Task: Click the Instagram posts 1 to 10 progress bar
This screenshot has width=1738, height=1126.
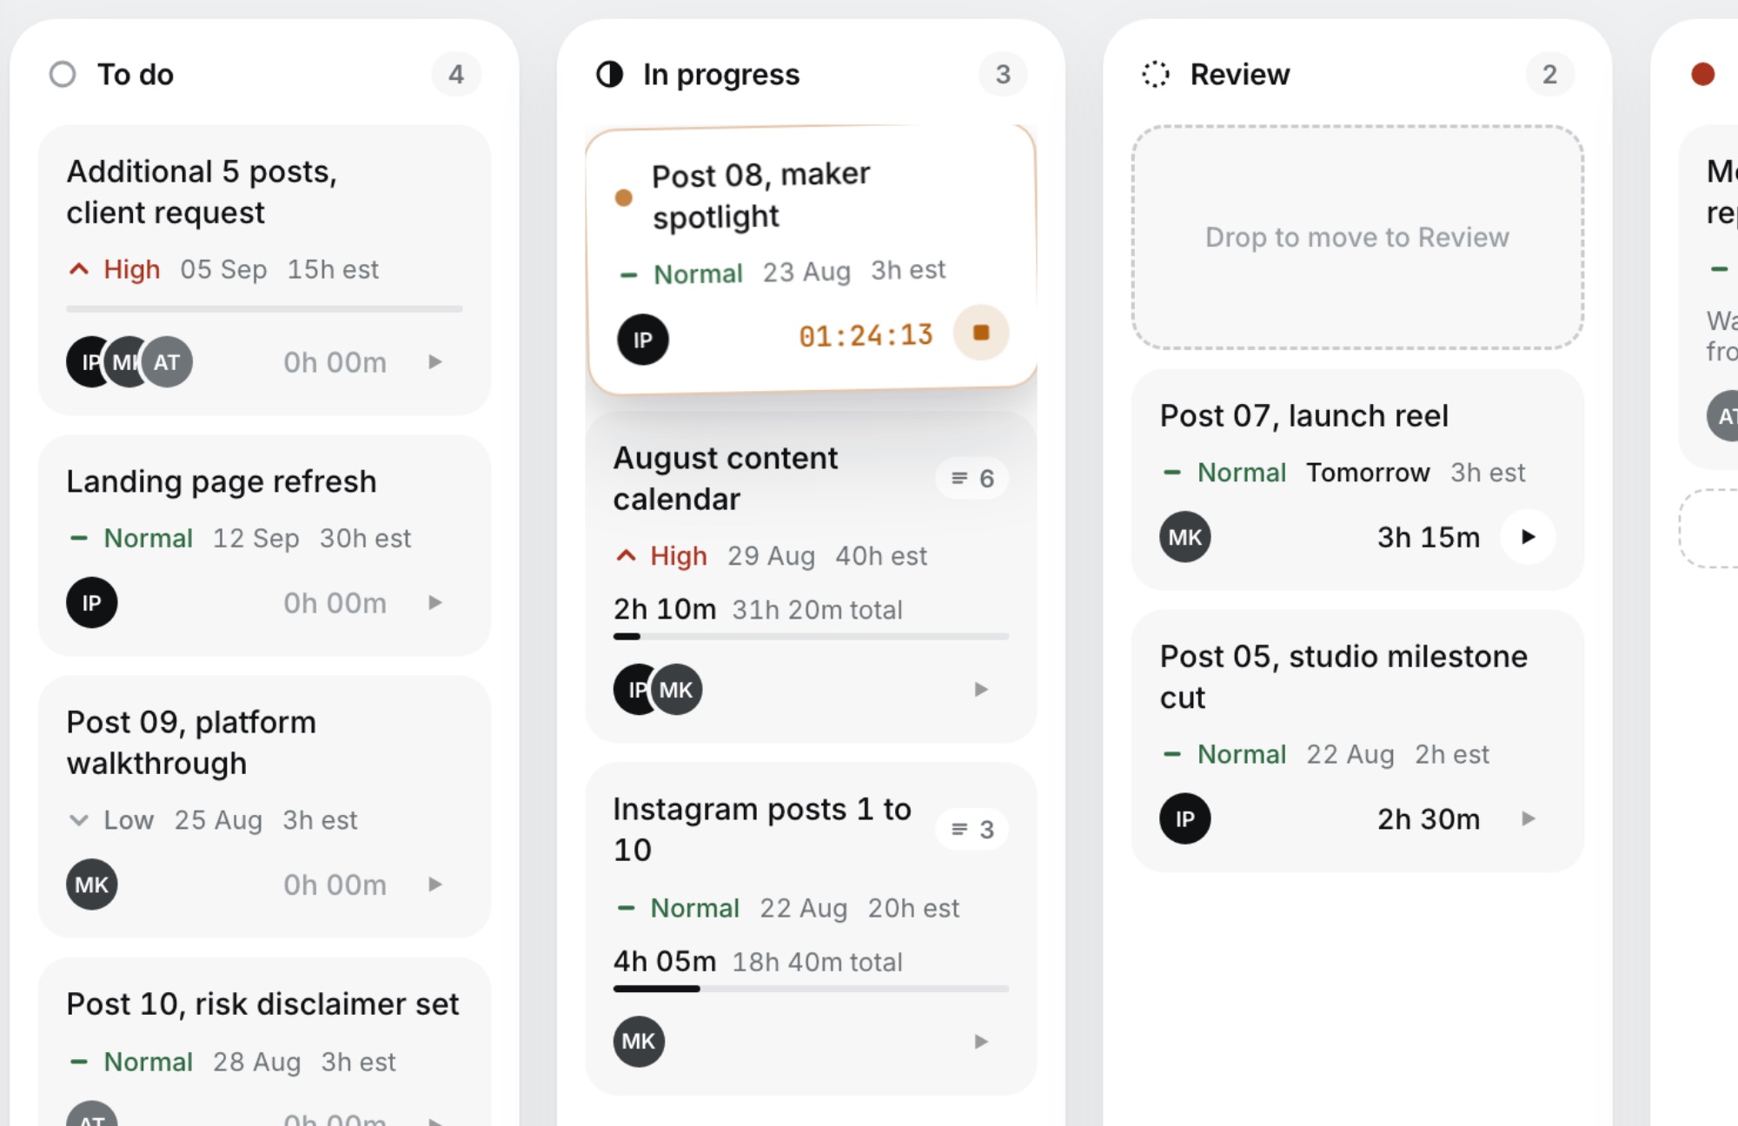Action: pyautogui.click(x=812, y=989)
